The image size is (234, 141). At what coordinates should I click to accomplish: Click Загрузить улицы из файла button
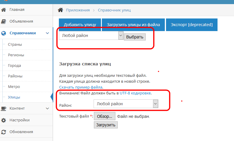(133, 25)
